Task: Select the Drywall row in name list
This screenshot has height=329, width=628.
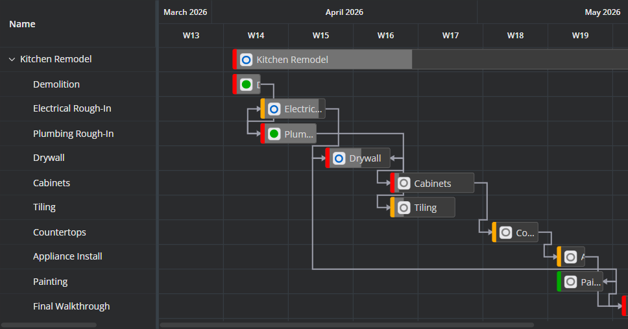Action: 78,158
